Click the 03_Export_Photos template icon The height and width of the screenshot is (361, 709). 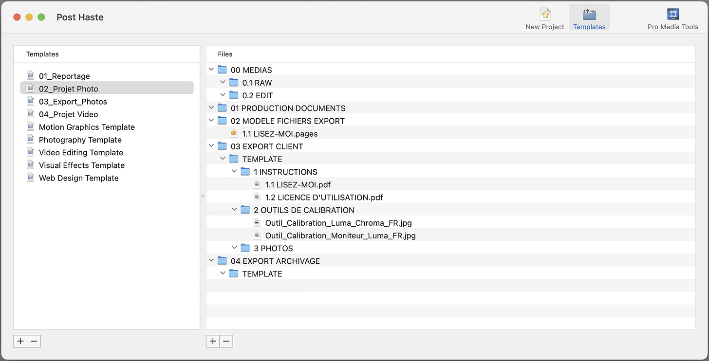(x=31, y=101)
